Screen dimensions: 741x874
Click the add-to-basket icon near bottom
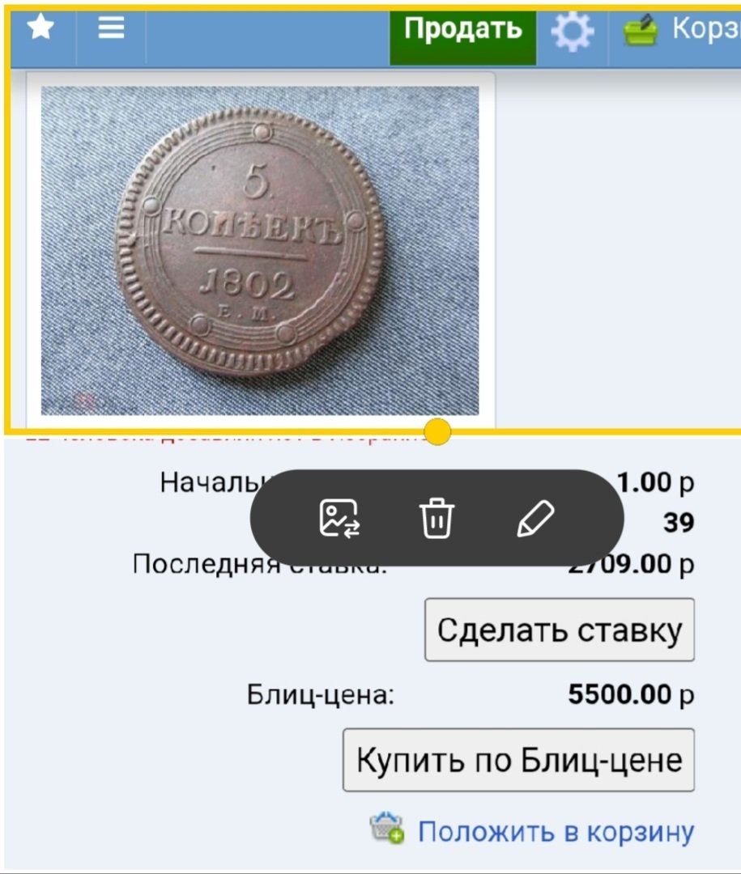pyautogui.click(x=386, y=828)
